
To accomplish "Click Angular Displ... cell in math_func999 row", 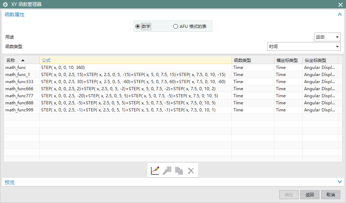I will click(319, 110).
